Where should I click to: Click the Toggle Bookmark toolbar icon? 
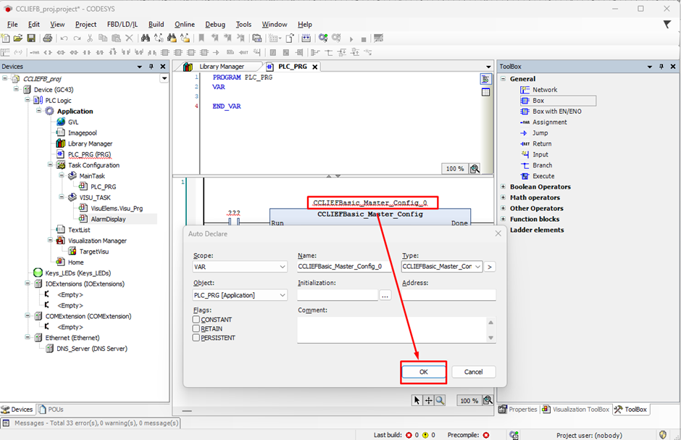[201, 38]
